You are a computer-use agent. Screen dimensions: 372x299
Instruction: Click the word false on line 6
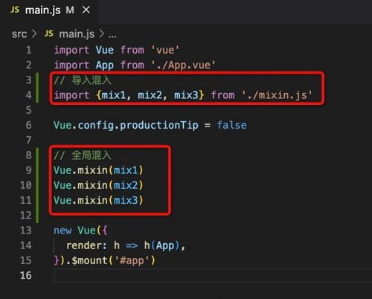[232, 125]
